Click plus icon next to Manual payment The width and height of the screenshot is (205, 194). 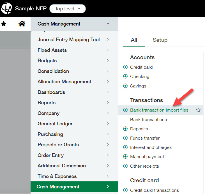[125, 157]
